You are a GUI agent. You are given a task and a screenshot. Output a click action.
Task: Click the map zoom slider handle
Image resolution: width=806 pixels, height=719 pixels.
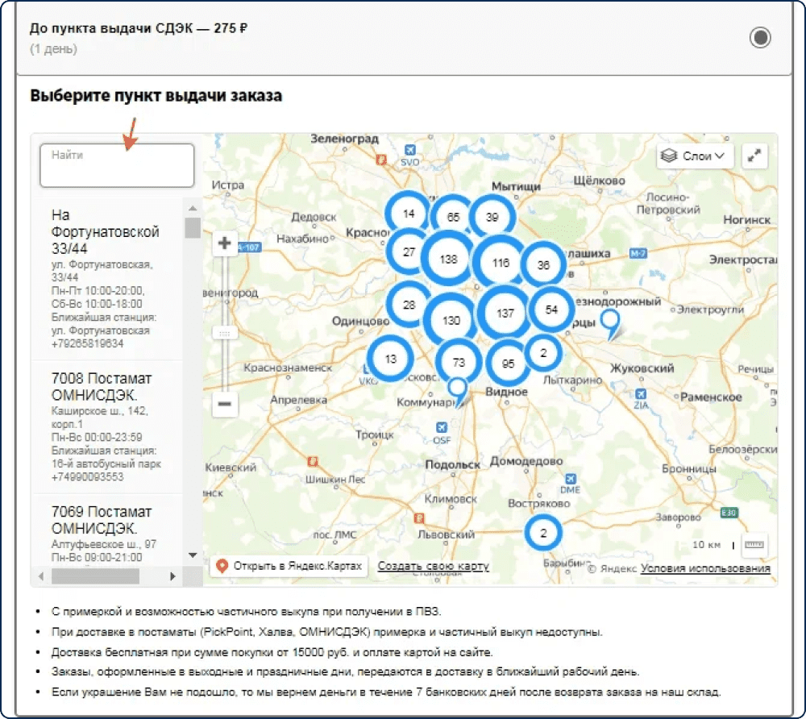pos(225,333)
